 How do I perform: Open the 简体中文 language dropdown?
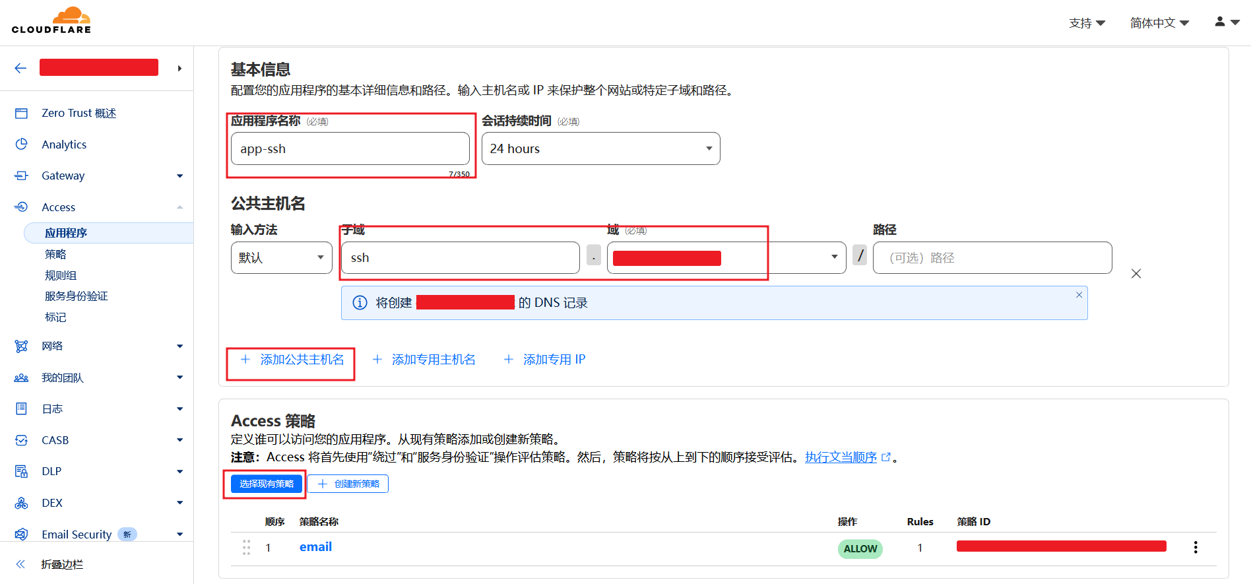pos(1159,23)
